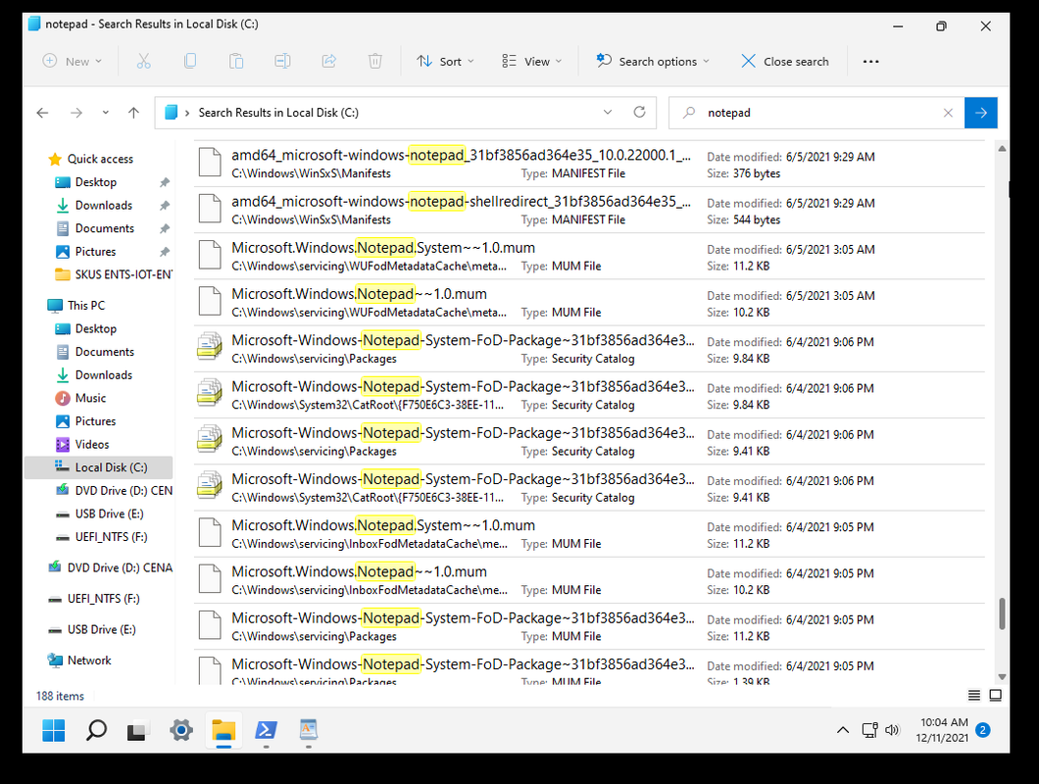Select the notepad-shellredirect MANIFEST file
This screenshot has width=1039, height=784.
click(589, 210)
